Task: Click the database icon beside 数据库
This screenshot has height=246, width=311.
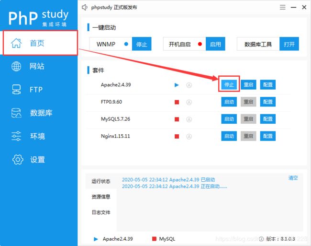Action: coord(16,113)
